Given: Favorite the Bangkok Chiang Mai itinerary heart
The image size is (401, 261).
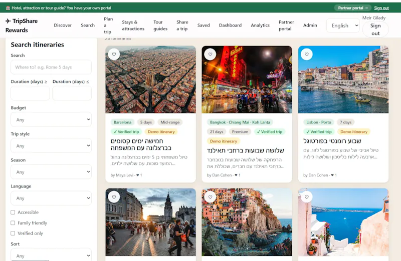Looking at the screenshot, I should click(210, 54).
